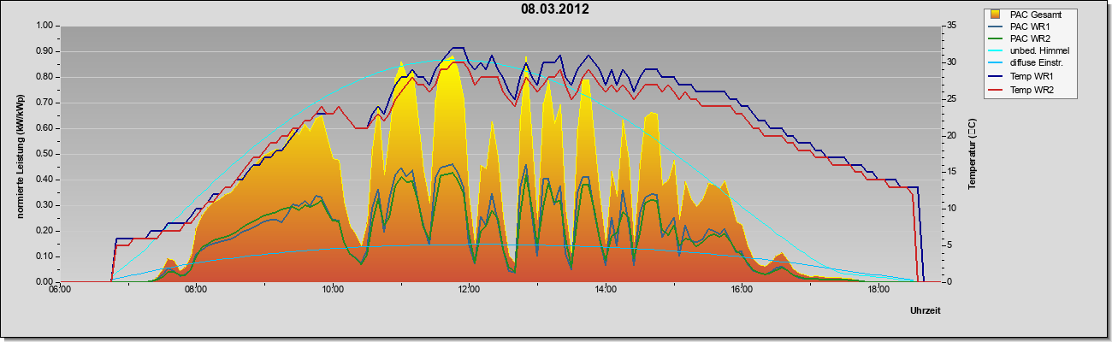This screenshot has height=342, width=1112.
Task: Click the green PAC WR2 legend line
Action: 996,38
